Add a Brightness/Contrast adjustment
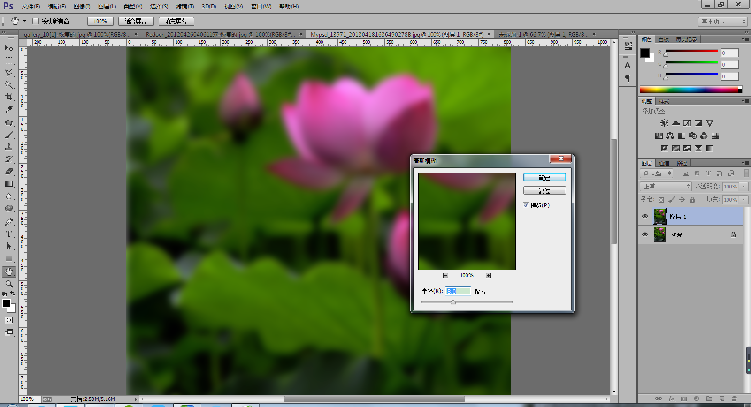751x407 pixels. pos(664,123)
